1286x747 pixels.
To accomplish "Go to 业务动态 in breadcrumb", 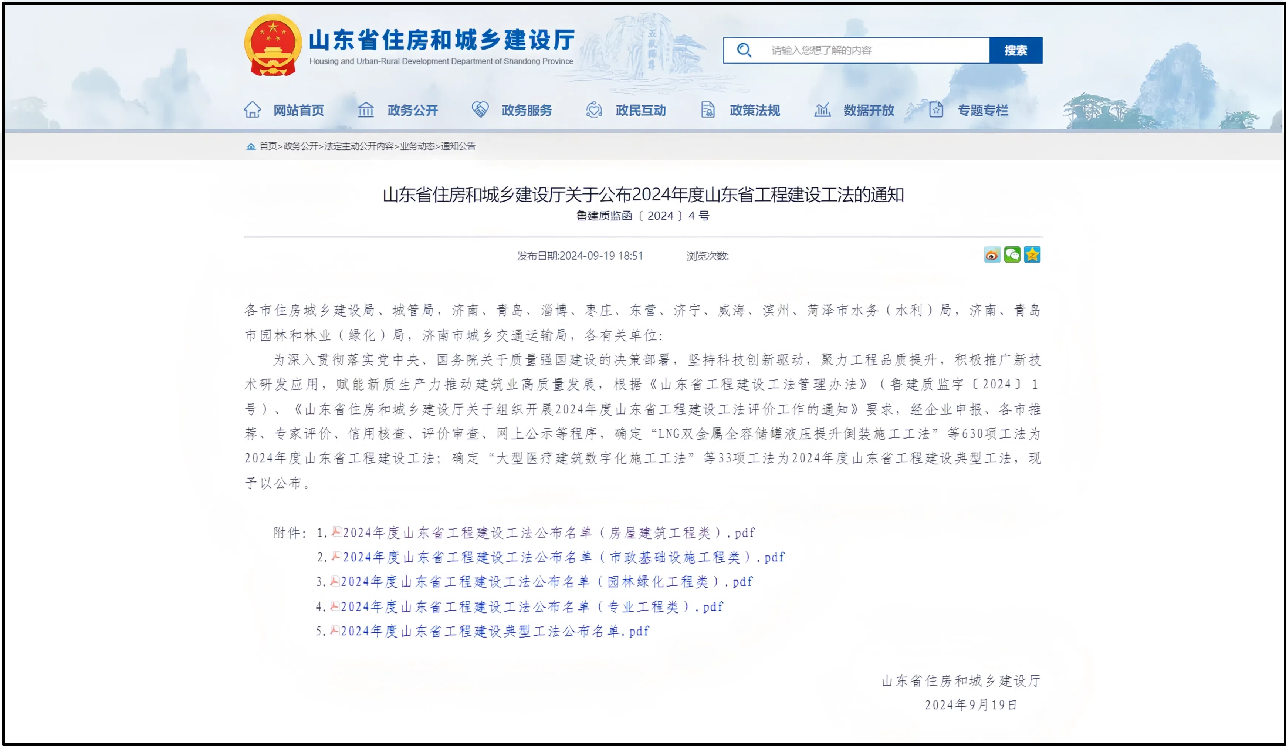I will [x=417, y=146].
